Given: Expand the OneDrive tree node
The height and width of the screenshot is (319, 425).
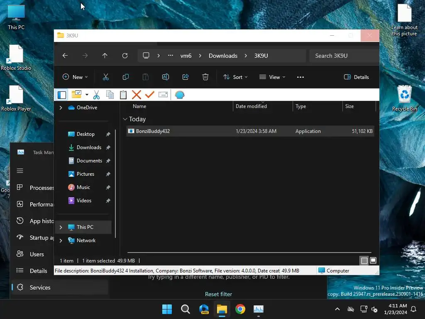Looking at the screenshot, I should [x=61, y=108].
